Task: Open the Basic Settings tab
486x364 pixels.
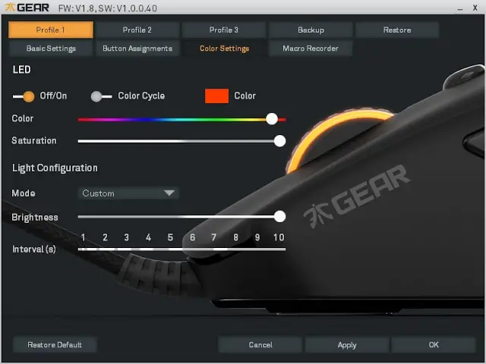Action: [x=51, y=49]
